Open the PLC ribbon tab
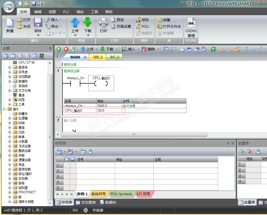Screen dimensions: 267x215 pos(66,12)
